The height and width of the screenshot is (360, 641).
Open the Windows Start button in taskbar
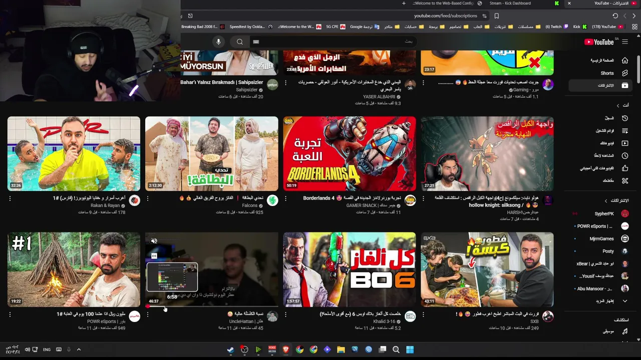(x=410, y=349)
